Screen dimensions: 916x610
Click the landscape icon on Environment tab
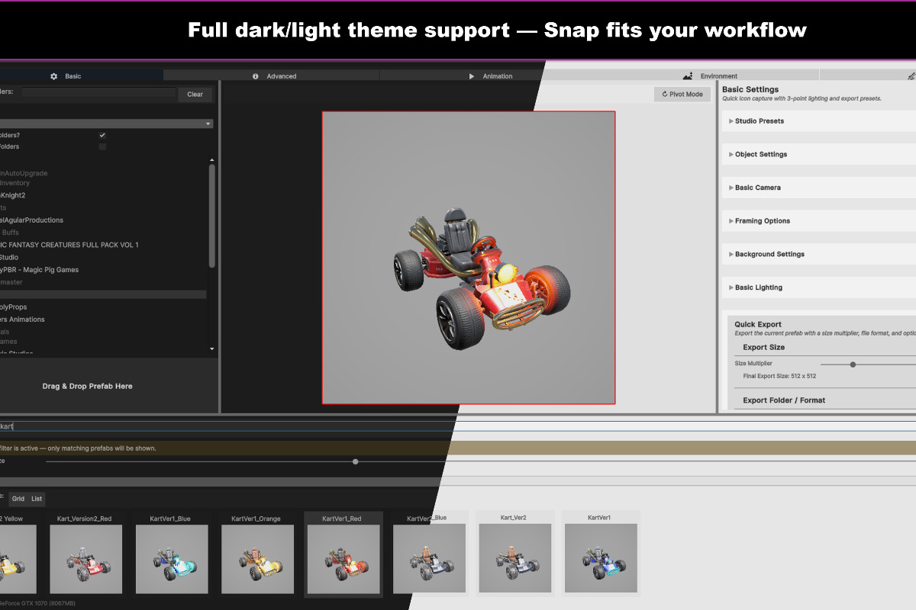coord(688,76)
